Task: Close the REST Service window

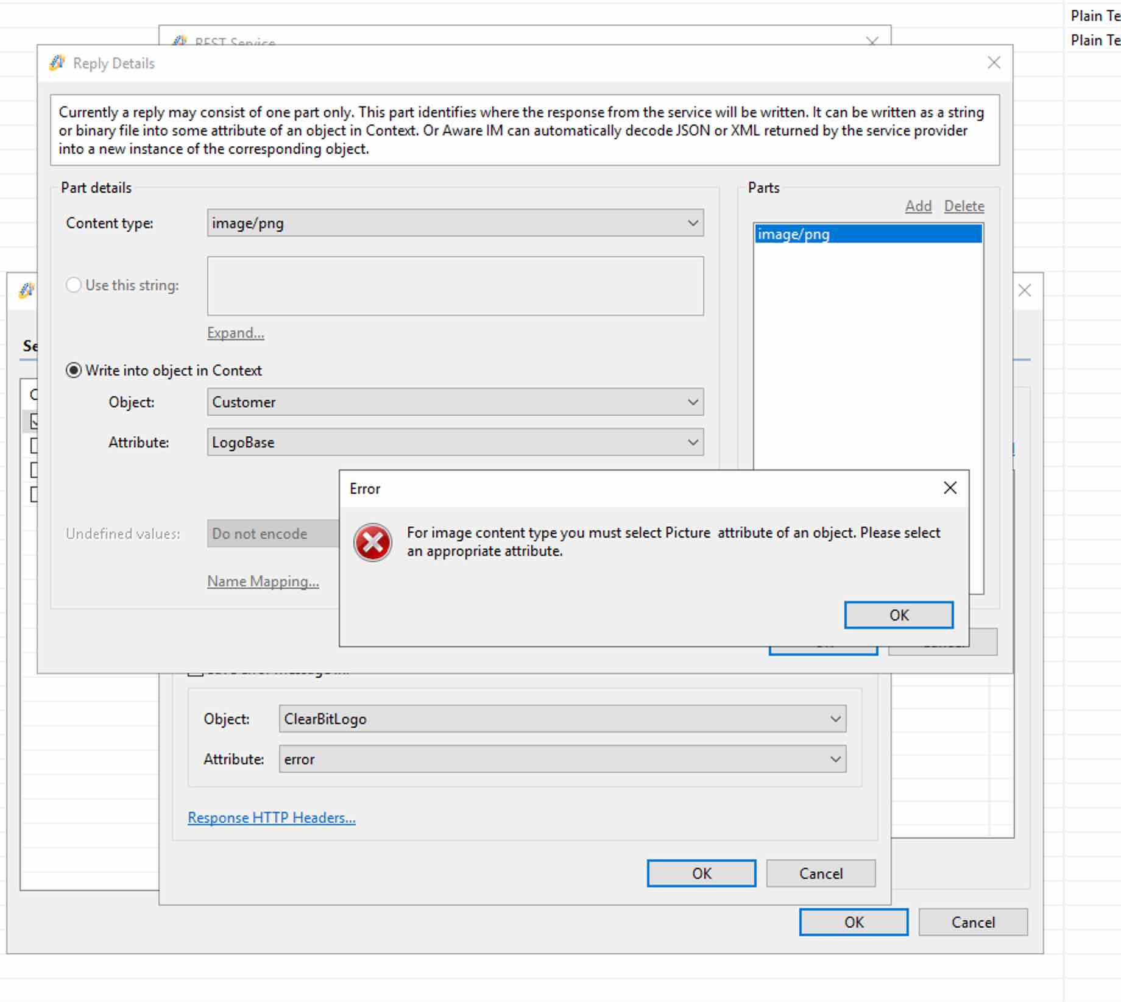Action: point(872,40)
